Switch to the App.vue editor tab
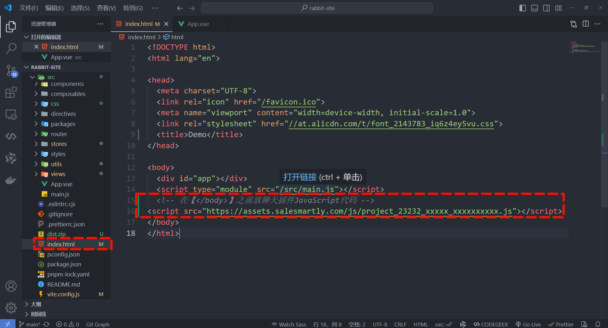The image size is (608, 328). [198, 24]
